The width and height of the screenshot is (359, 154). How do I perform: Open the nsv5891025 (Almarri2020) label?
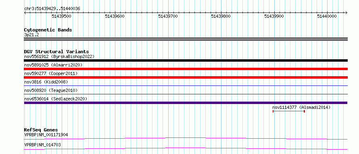[53, 65]
